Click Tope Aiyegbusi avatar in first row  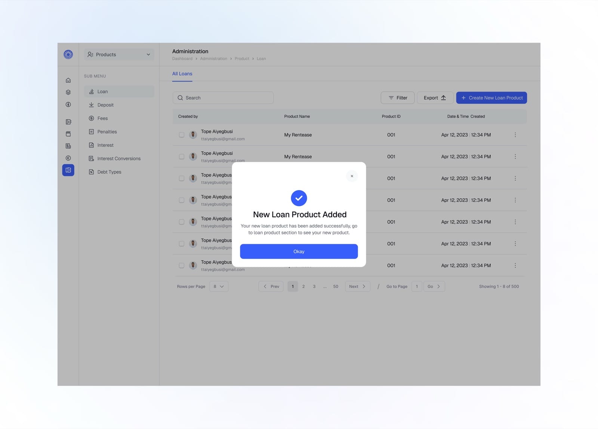(x=193, y=135)
